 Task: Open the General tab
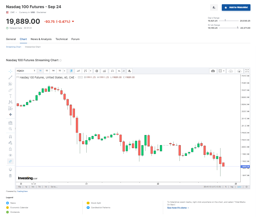point(11,39)
